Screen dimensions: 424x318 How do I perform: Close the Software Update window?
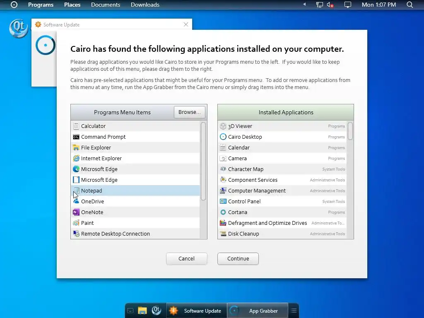click(x=186, y=24)
